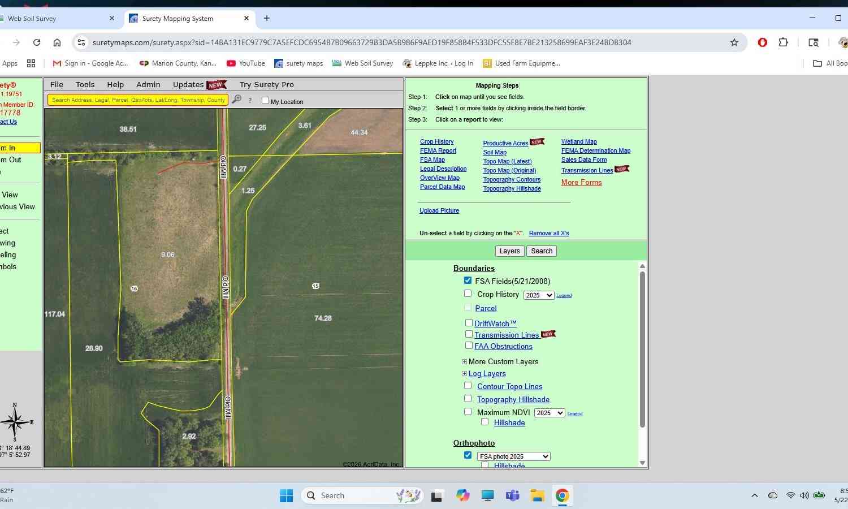Click the Search button in layers panel

542,251
